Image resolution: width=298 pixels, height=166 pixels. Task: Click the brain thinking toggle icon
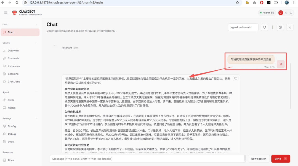280,27
